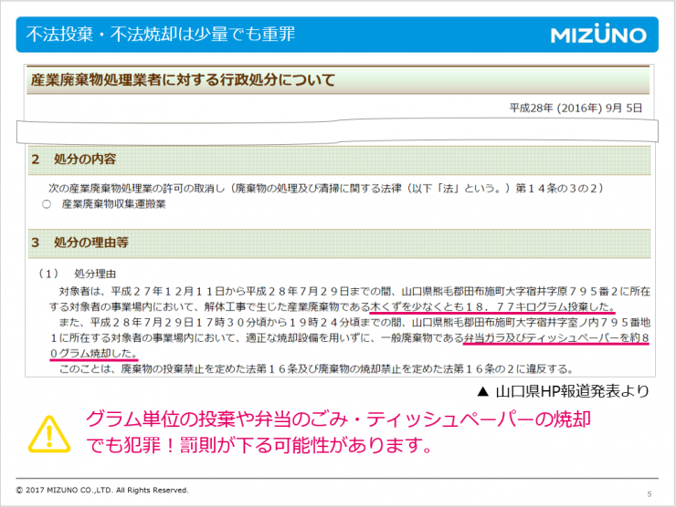Click the line starting 次の産業廃棄物処理業の許可の取消し

tap(326, 188)
